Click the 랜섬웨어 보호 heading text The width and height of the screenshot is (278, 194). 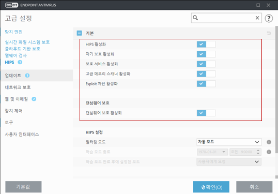coord(97,103)
